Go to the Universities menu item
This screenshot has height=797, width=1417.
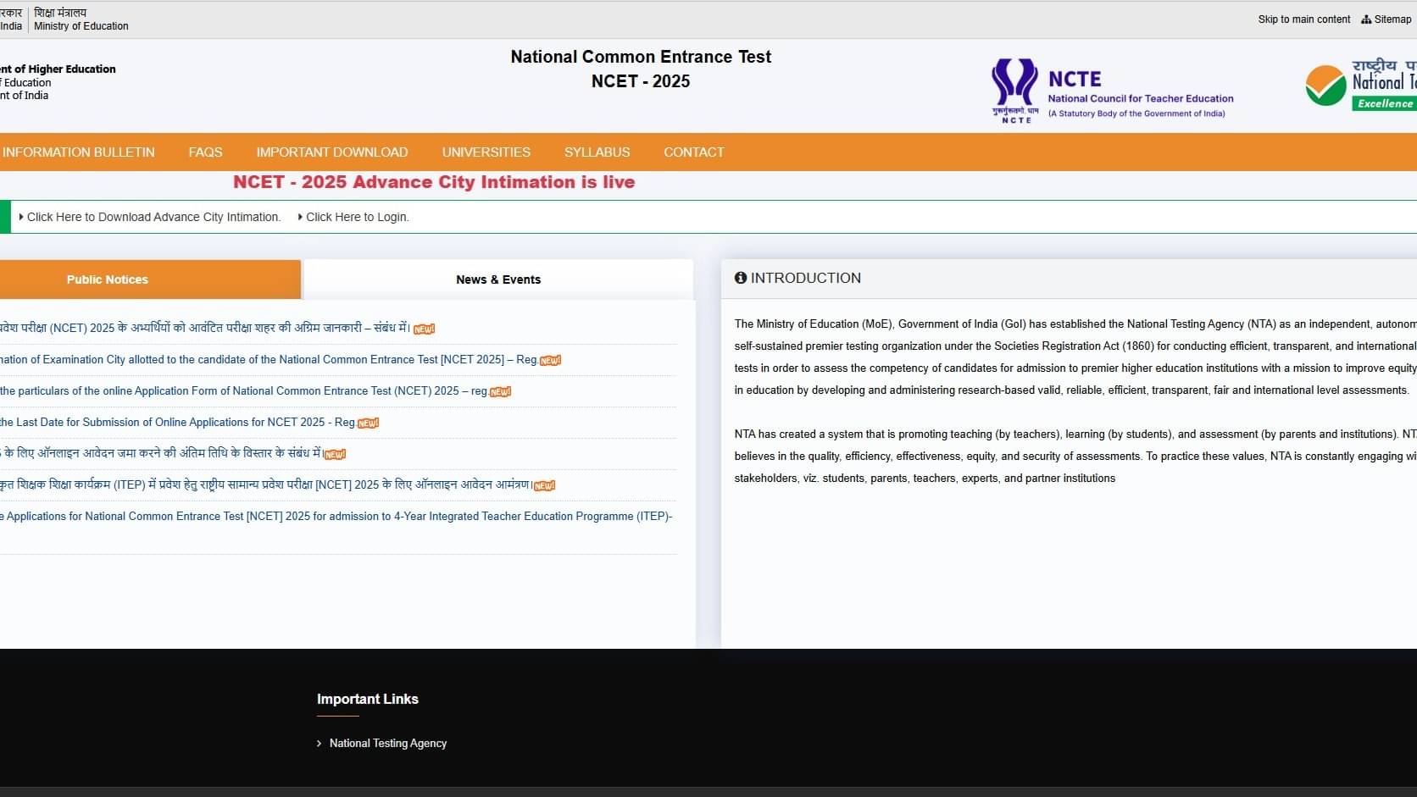[x=486, y=152]
